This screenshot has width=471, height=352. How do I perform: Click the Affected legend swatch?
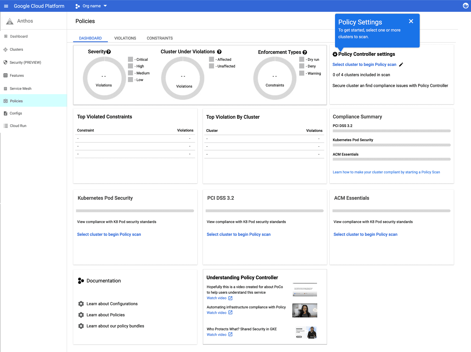coord(211,59)
